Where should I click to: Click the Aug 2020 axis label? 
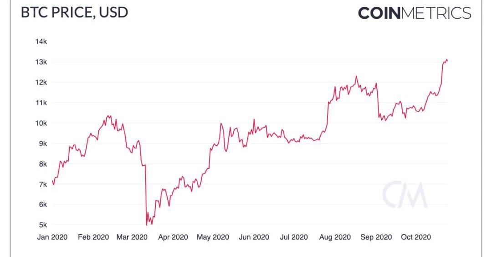[335, 237]
